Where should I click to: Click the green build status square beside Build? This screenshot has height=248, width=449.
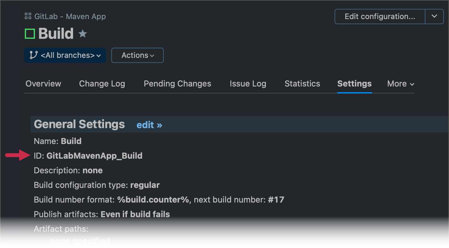(29, 33)
